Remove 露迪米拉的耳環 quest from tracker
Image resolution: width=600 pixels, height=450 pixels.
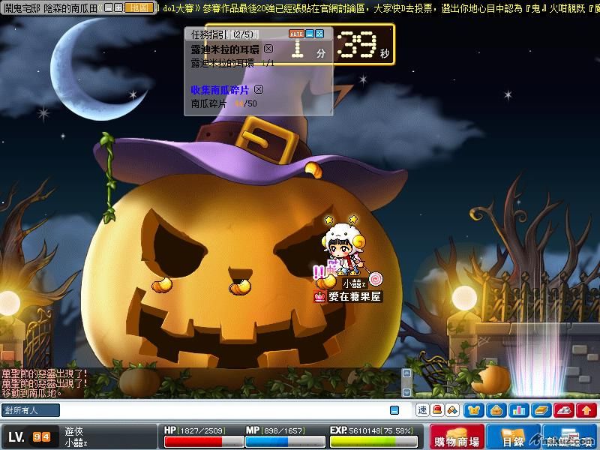(269, 49)
